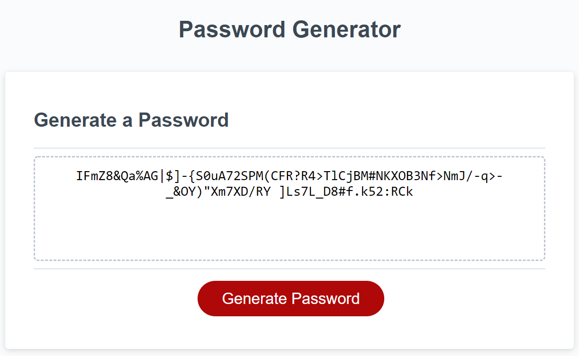The image size is (579, 356).
Task: Click the divider line below the heading
Action: [289, 146]
